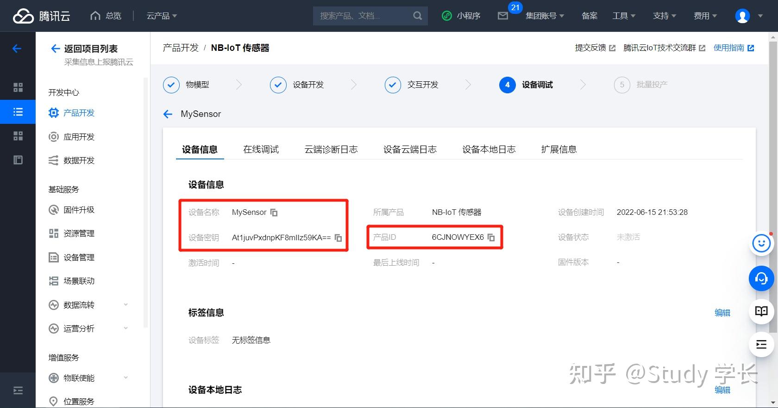Open the book documentation floating button
Image resolution: width=778 pixels, height=408 pixels.
761,311
